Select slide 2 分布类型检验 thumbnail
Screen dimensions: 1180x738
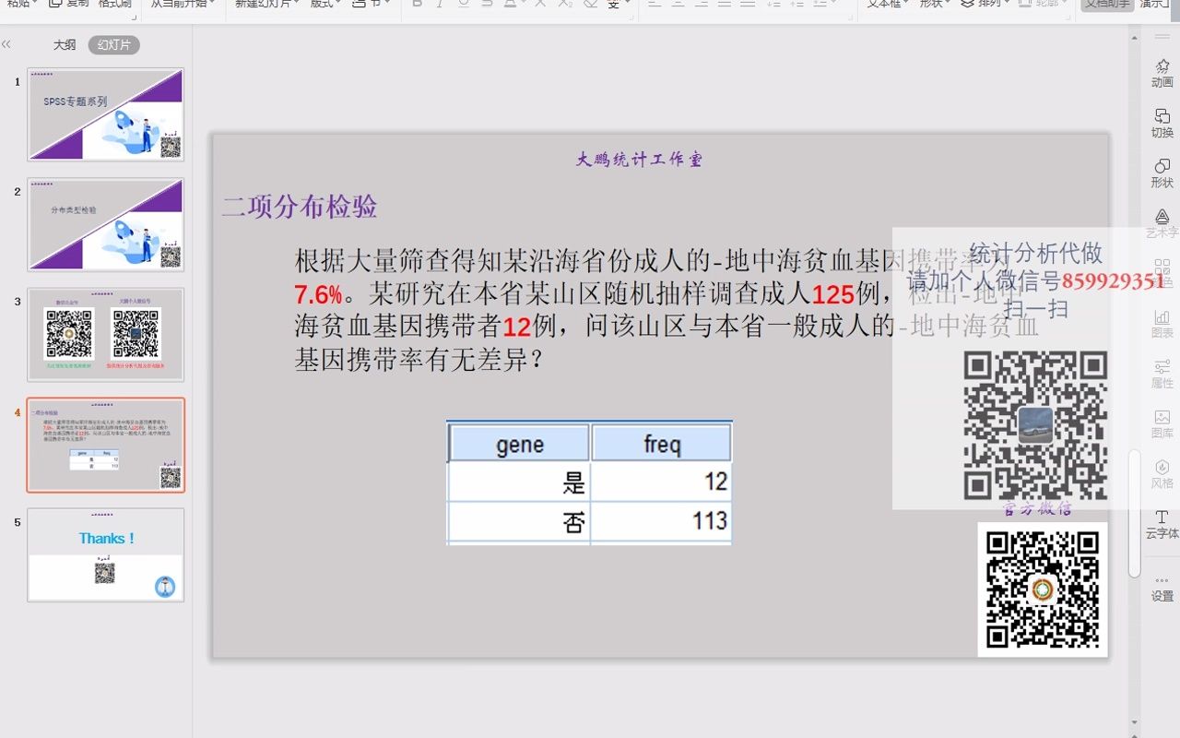point(105,224)
